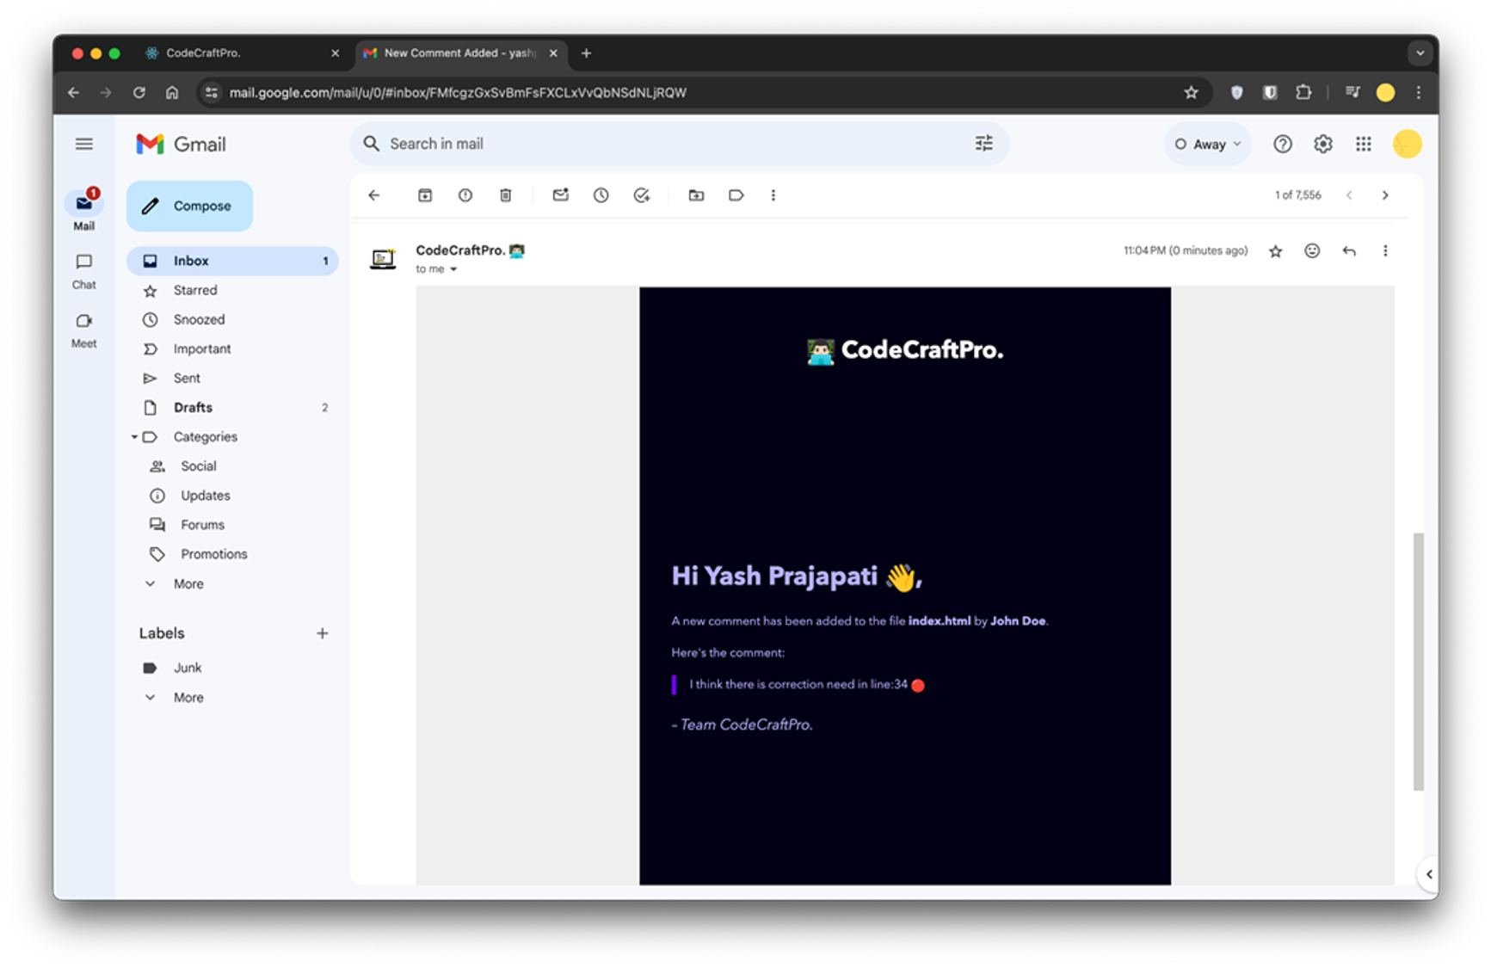Add an emoji reaction to the email
The width and height of the screenshot is (1491, 968).
[x=1312, y=250]
